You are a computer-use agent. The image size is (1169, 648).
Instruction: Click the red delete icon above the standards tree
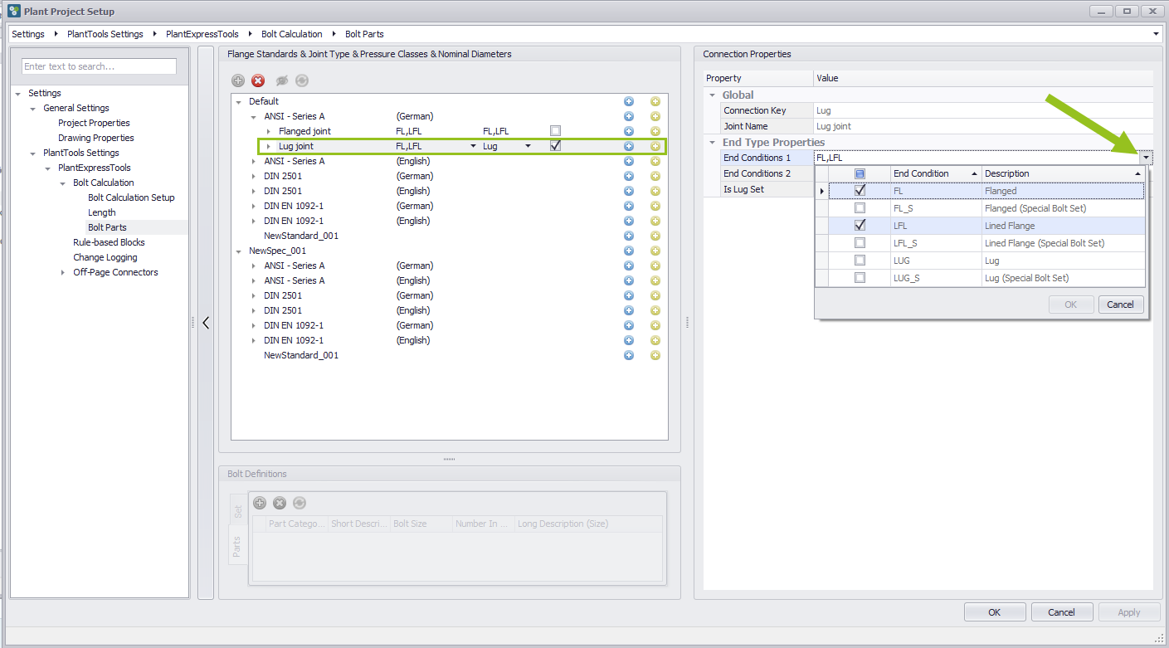click(258, 80)
